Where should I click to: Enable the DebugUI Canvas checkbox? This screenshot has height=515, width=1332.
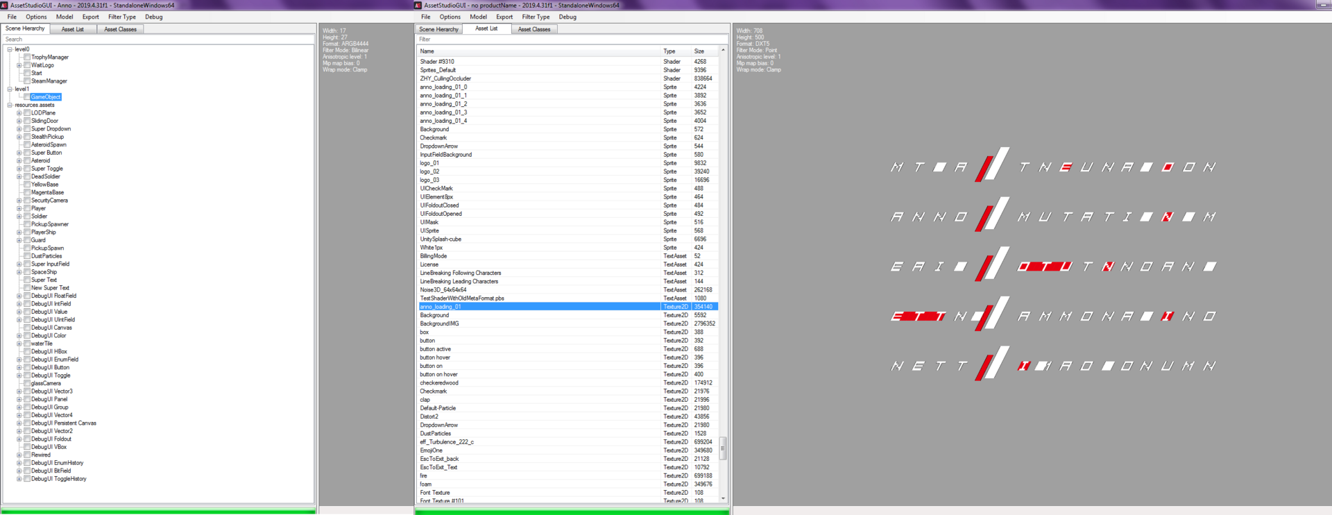point(27,328)
